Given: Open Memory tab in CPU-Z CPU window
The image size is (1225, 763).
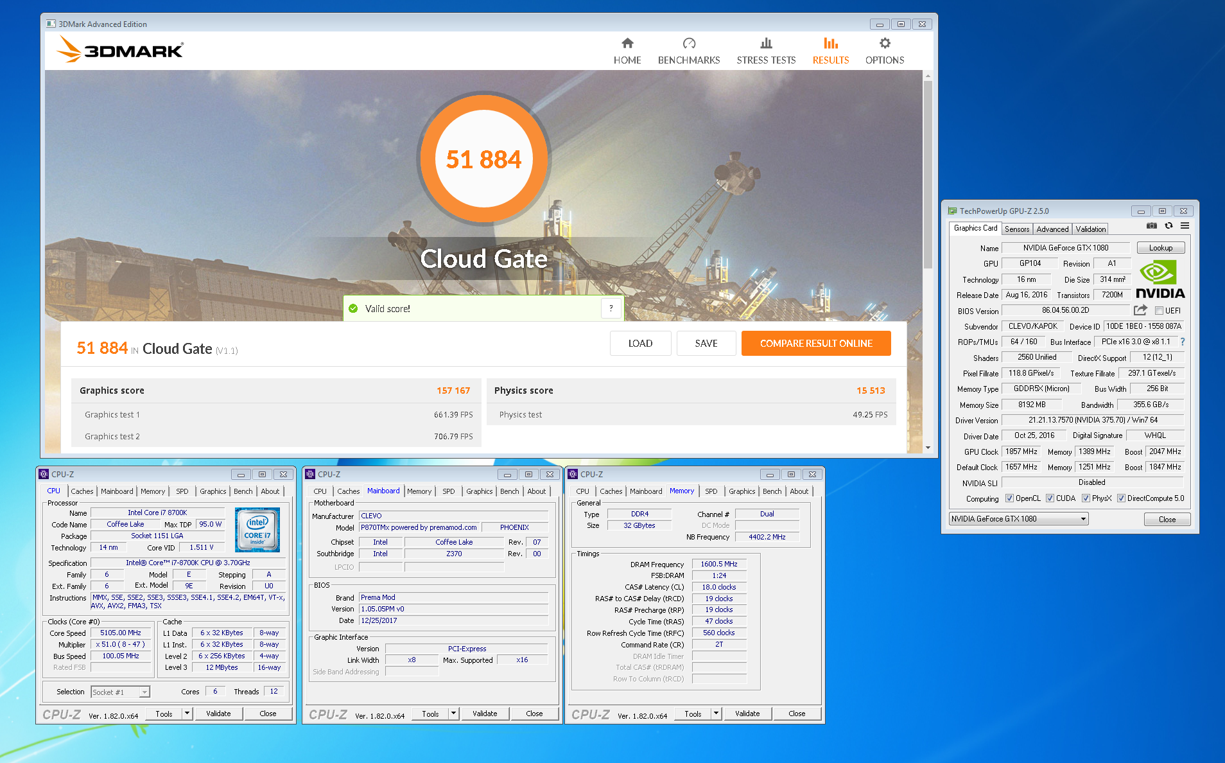Looking at the screenshot, I should pyautogui.click(x=153, y=491).
